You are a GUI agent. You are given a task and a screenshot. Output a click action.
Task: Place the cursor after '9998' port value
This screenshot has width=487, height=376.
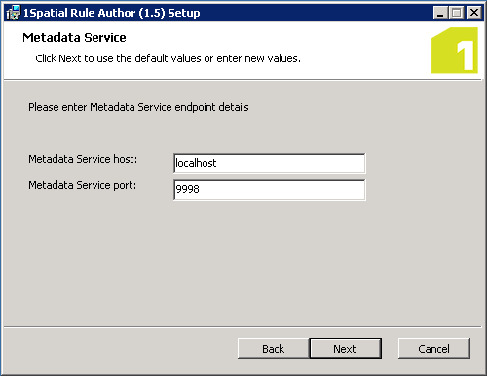click(x=200, y=189)
